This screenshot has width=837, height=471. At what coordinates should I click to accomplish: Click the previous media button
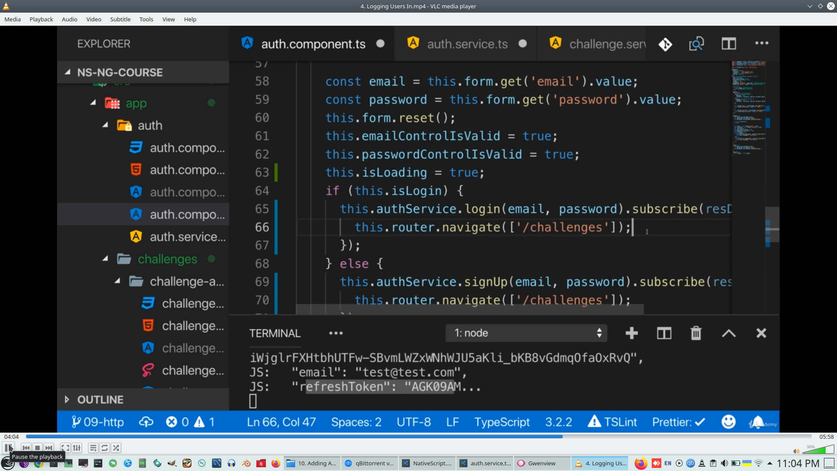pos(26,448)
